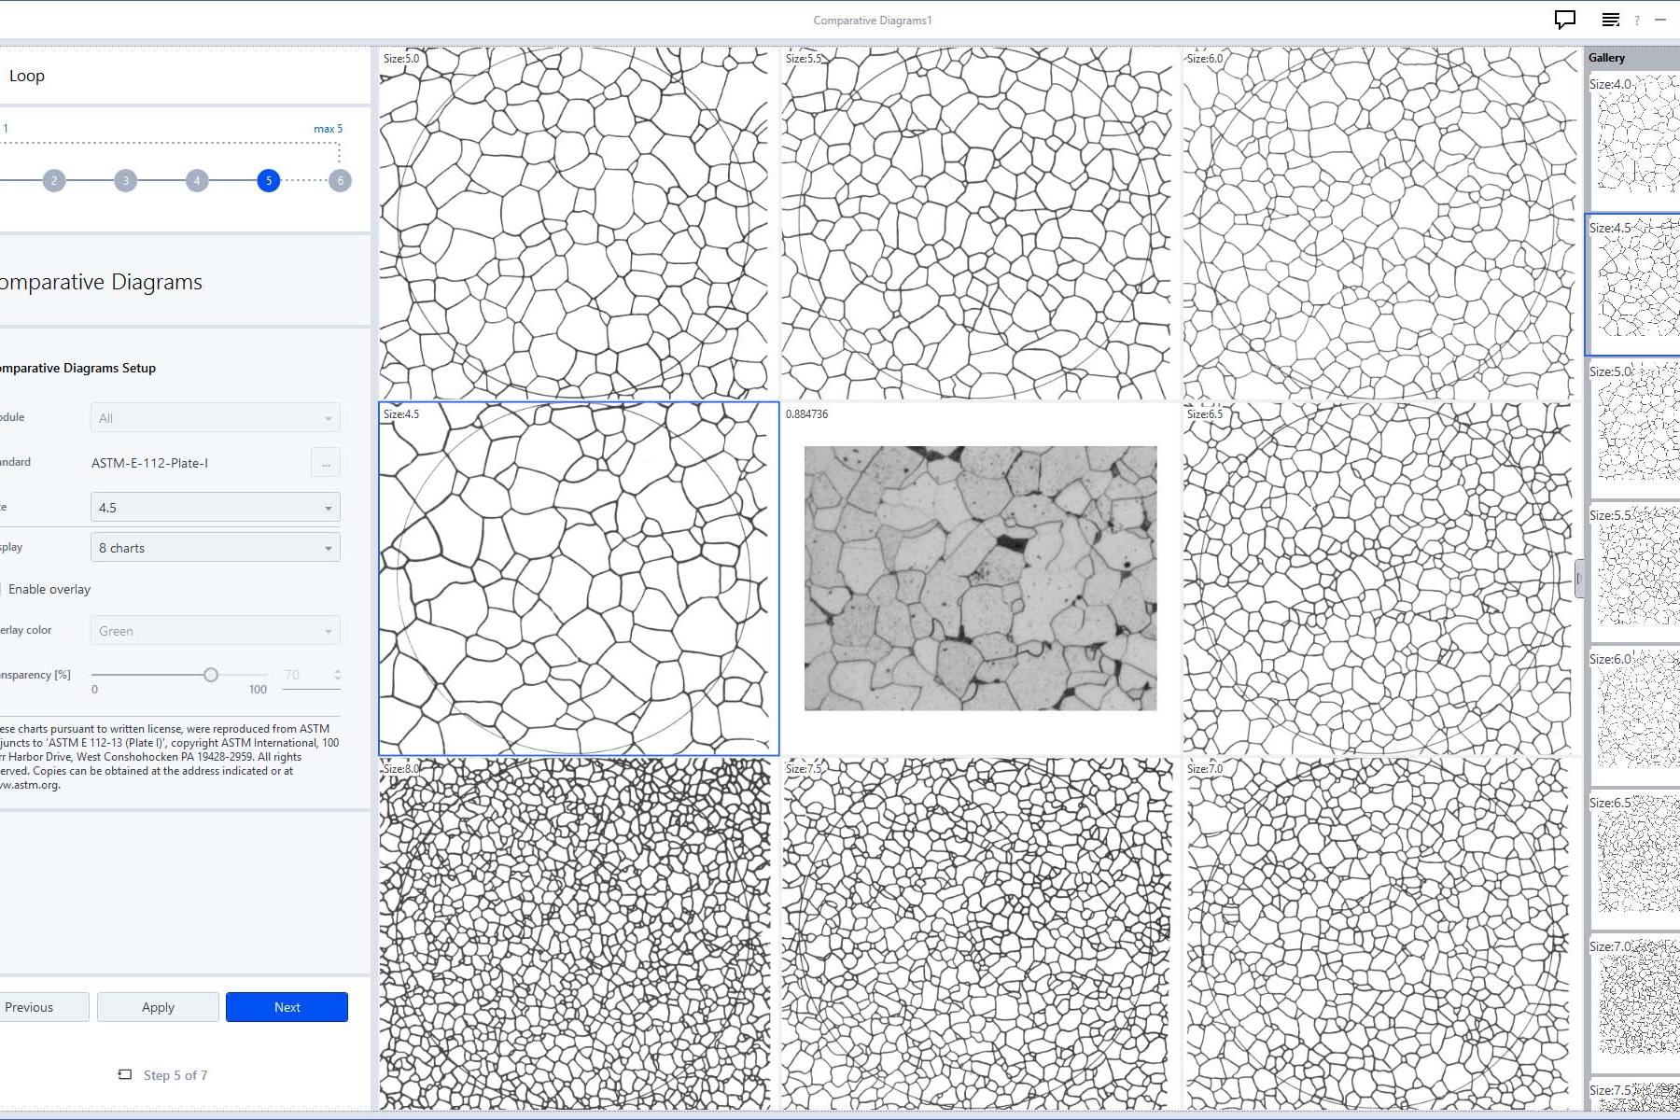Click the Size:8.0 comparison chart

pos(577,934)
